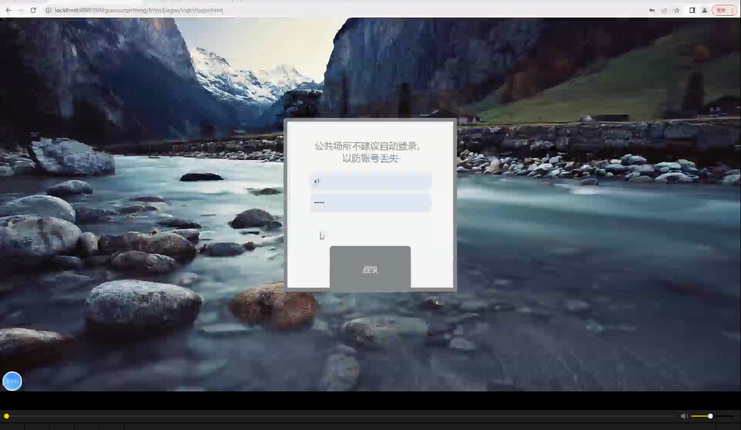Open the browser profile icon
Image resolution: width=741 pixels, height=430 pixels.
tap(704, 10)
